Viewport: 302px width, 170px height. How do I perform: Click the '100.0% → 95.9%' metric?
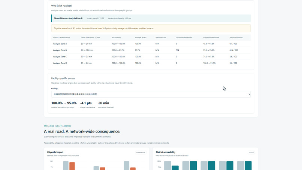[64, 103]
